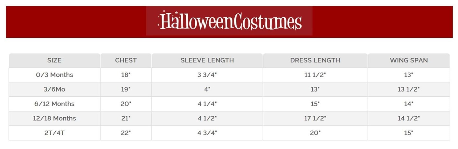458x149 pixels.
Task: Select the 6/12 Months size cell
Action: point(54,104)
